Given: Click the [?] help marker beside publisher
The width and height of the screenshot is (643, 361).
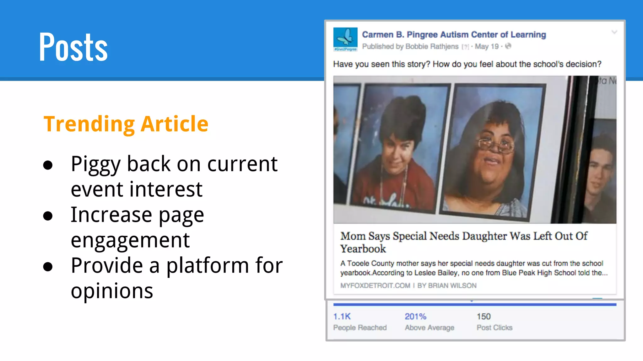Looking at the screenshot, I should pos(465,47).
